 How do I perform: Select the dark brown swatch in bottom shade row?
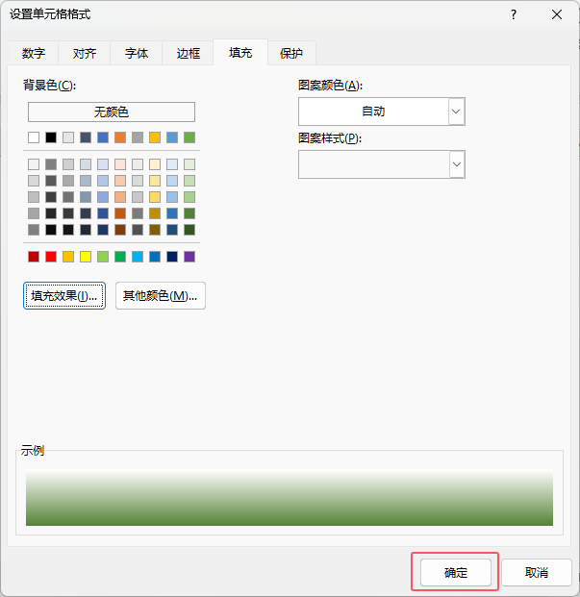(120, 230)
